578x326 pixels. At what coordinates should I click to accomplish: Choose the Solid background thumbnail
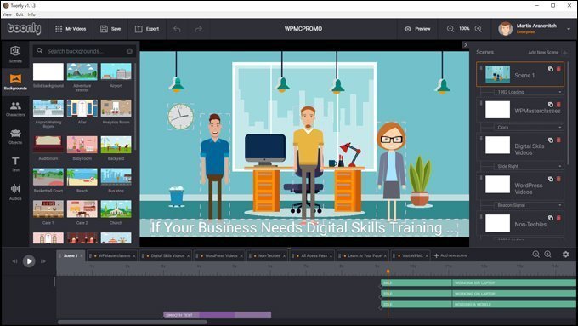(48, 71)
